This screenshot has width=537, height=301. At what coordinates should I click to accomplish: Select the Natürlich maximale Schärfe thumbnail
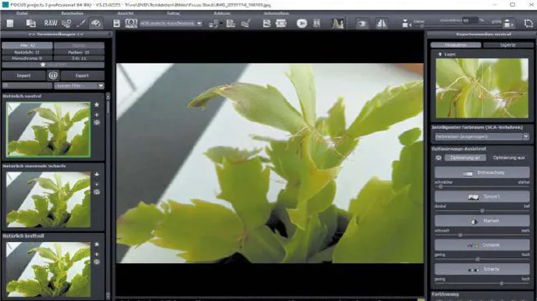click(48, 199)
